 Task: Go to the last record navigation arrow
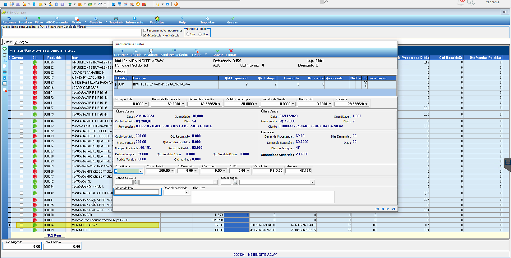click(x=393, y=209)
